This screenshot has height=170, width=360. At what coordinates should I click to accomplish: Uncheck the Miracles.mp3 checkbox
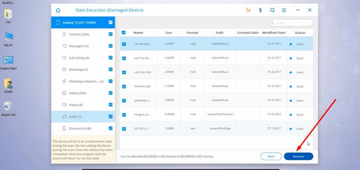[124, 87]
